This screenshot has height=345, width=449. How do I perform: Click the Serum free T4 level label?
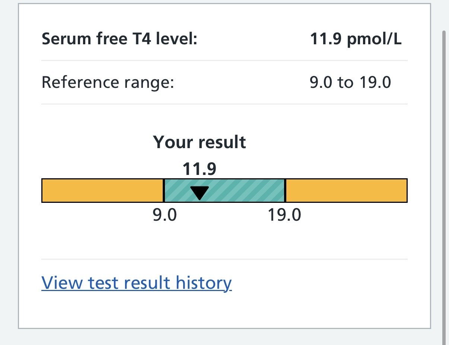(x=119, y=39)
